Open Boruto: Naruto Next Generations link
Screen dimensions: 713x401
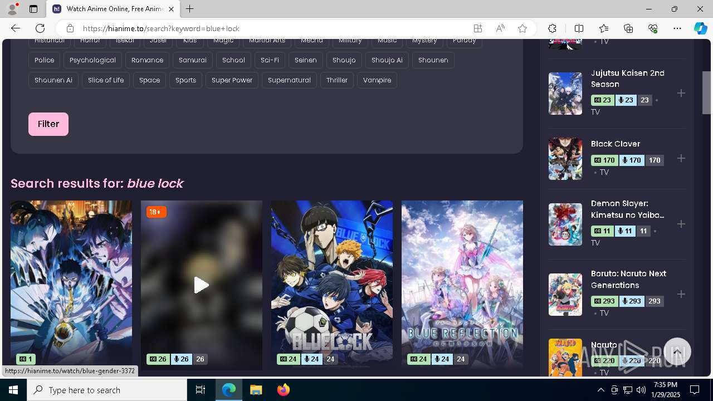point(628,280)
